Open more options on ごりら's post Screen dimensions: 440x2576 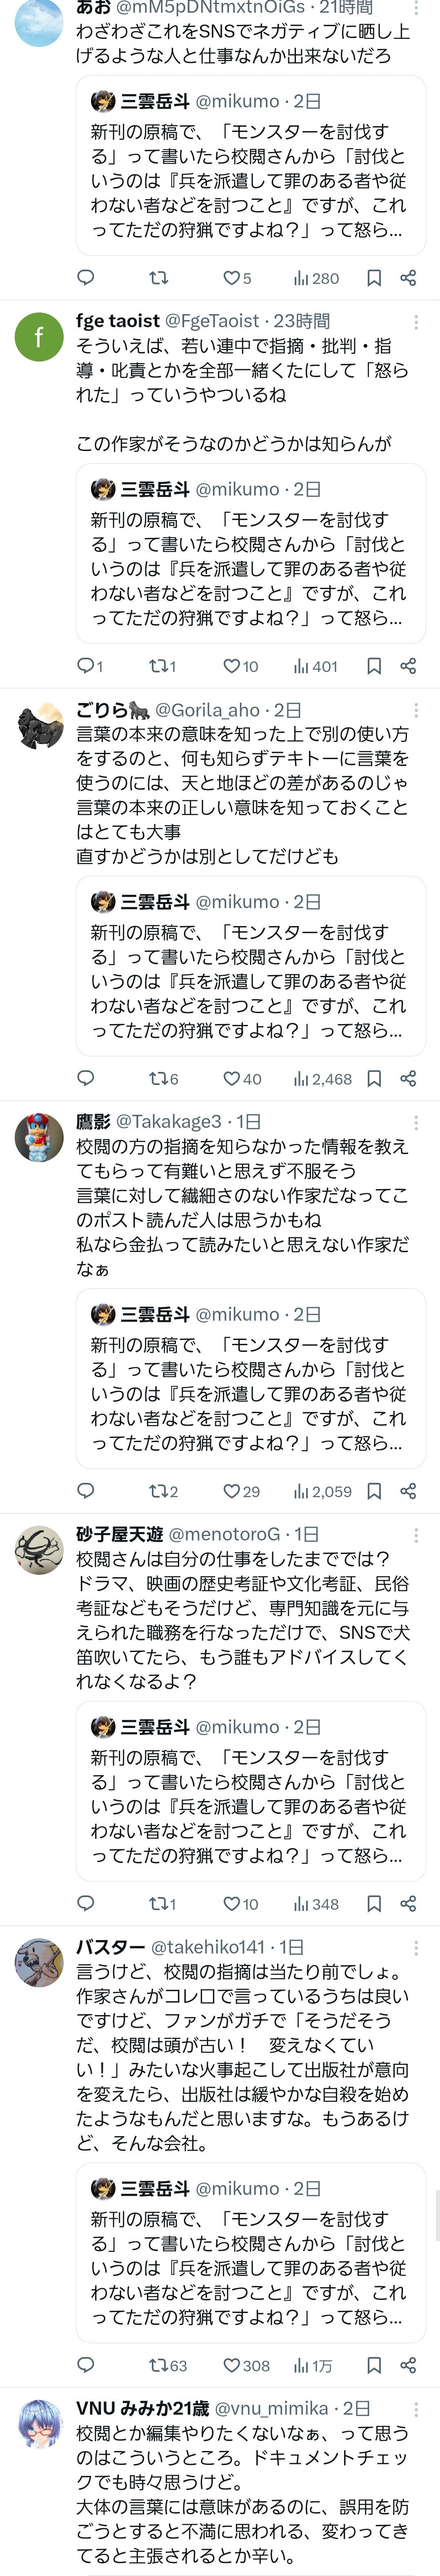pyautogui.click(x=416, y=710)
